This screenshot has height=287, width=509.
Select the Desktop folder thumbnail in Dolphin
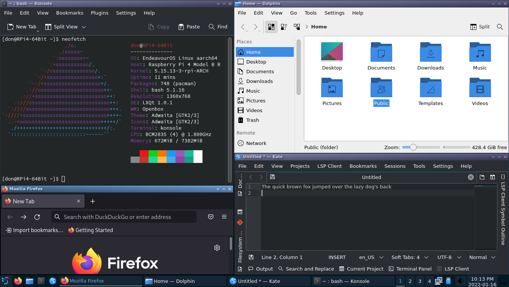click(x=332, y=52)
